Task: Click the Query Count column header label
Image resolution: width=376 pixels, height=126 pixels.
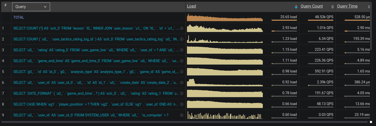Action: [x=312, y=6]
